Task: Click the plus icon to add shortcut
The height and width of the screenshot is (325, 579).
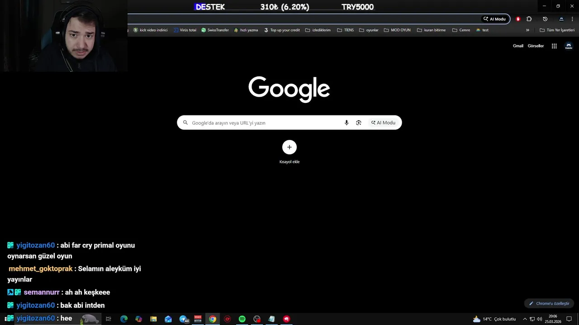Action: pos(289,147)
